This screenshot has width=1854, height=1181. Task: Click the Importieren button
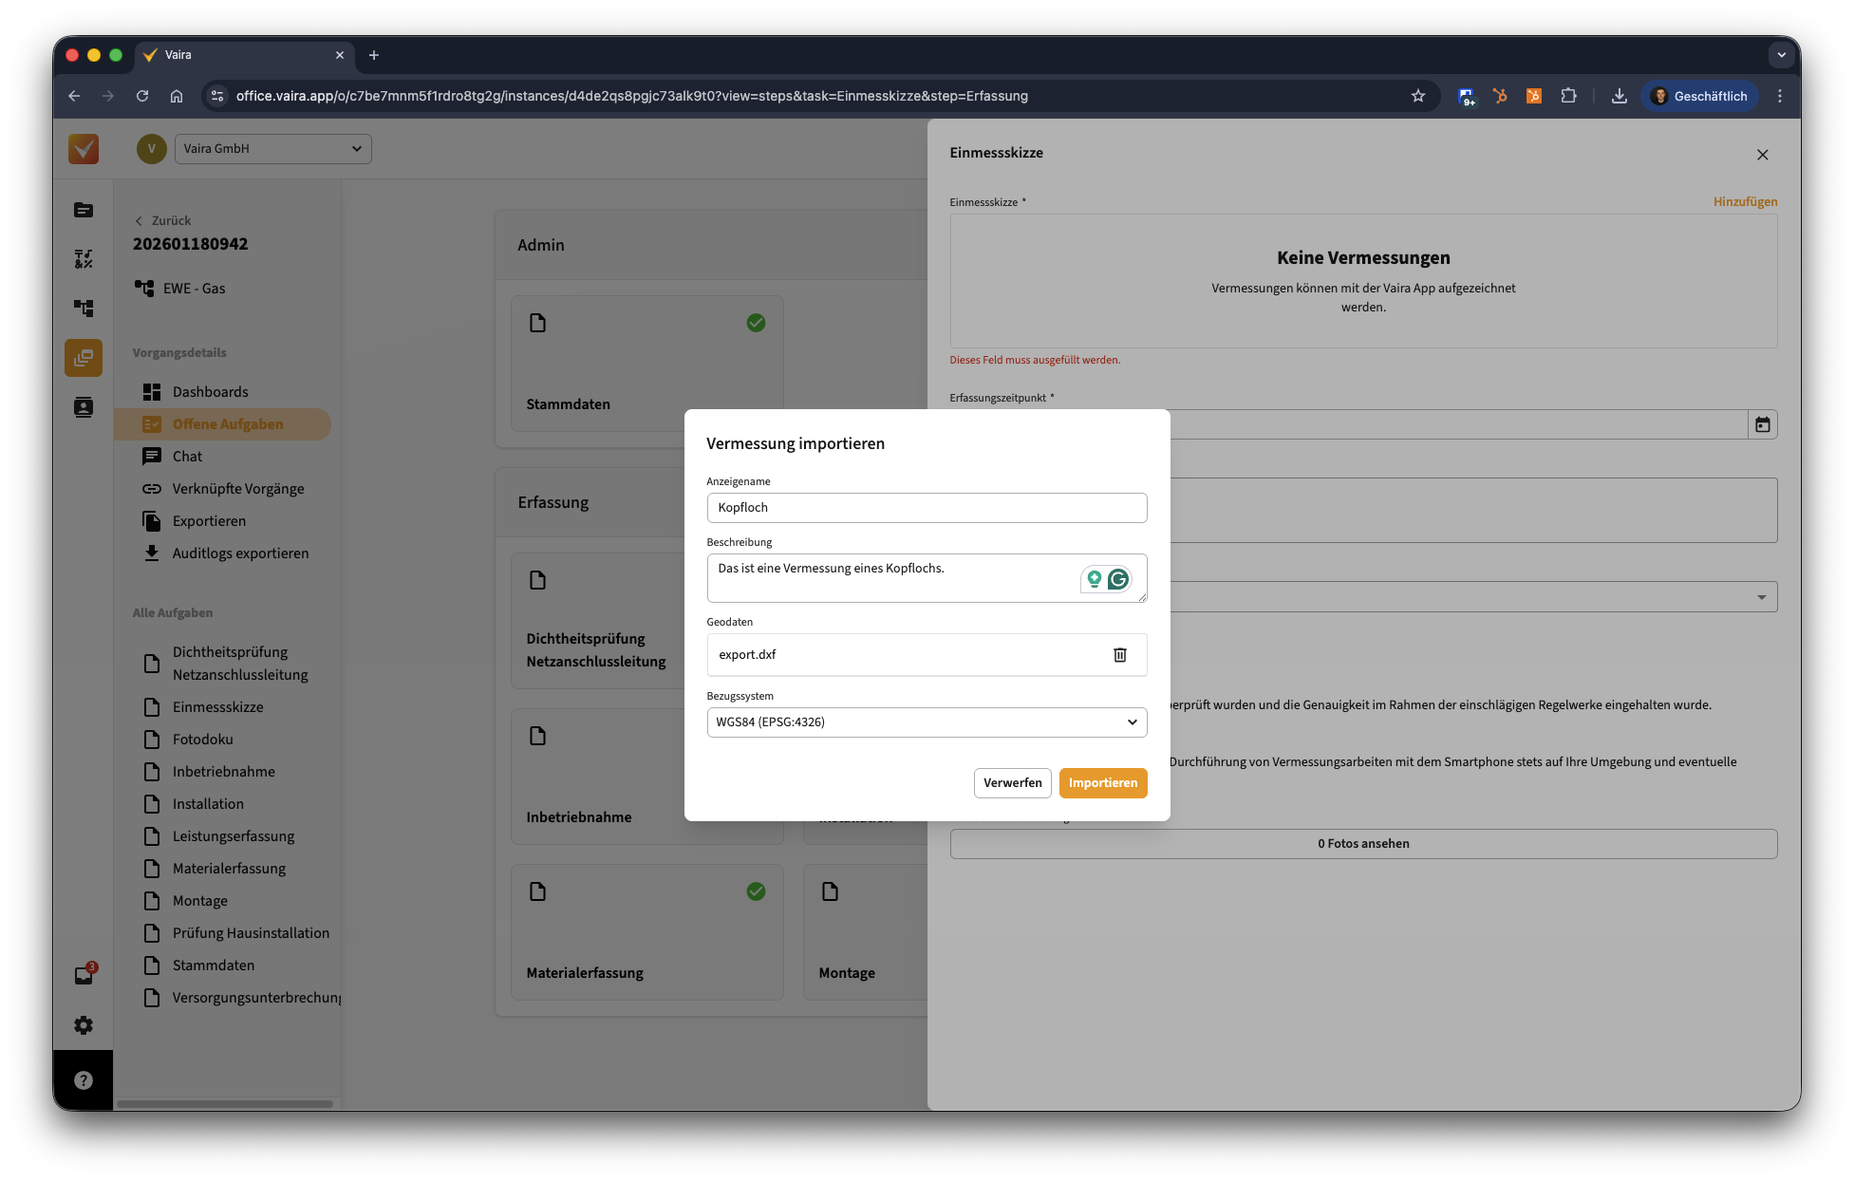point(1102,783)
